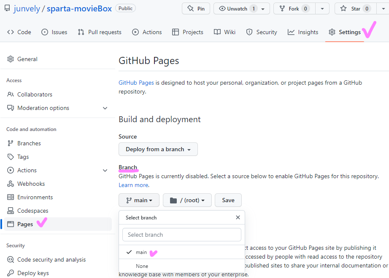
Task: Click the Code security search-shield icon
Action: [11, 259]
